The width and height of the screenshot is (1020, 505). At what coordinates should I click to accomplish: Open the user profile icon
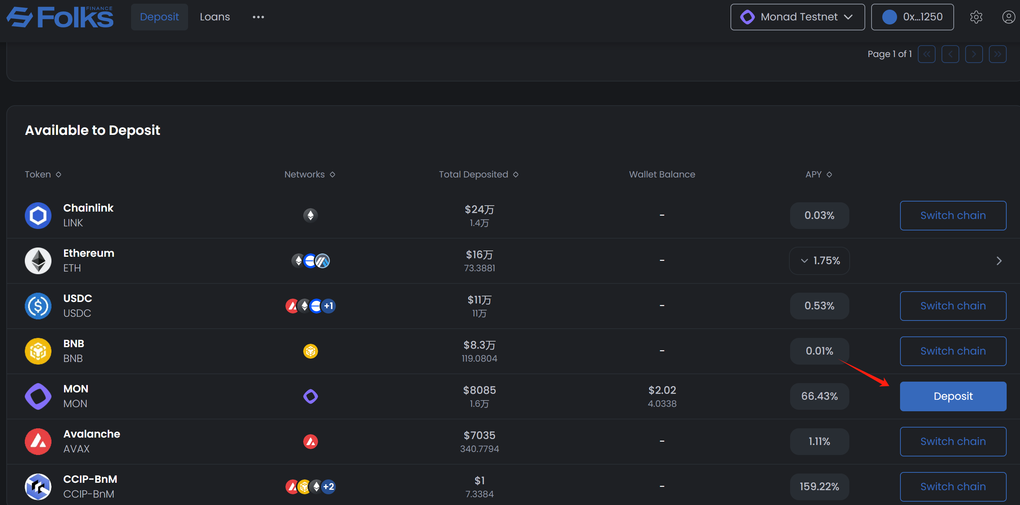pyautogui.click(x=1008, y=17)
